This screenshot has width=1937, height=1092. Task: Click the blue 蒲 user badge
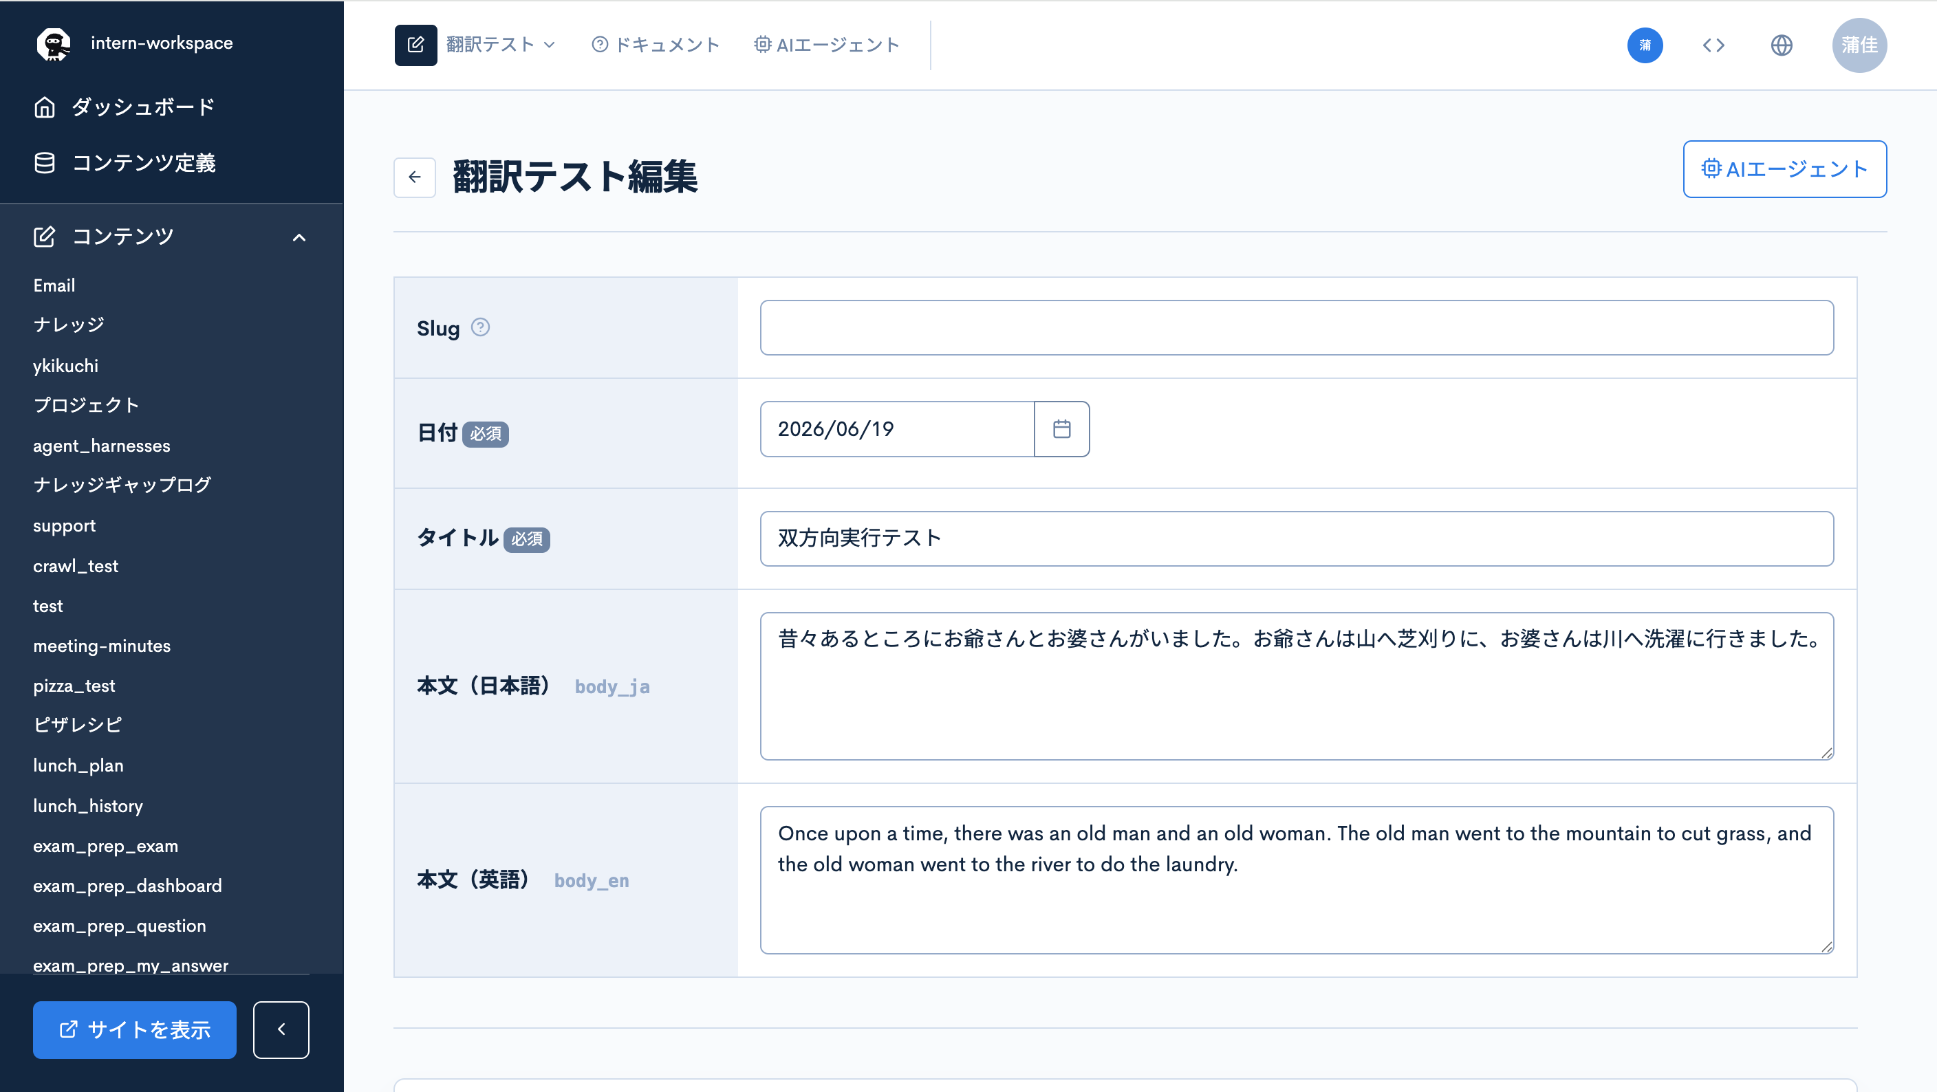click(x=1645, y=45)
